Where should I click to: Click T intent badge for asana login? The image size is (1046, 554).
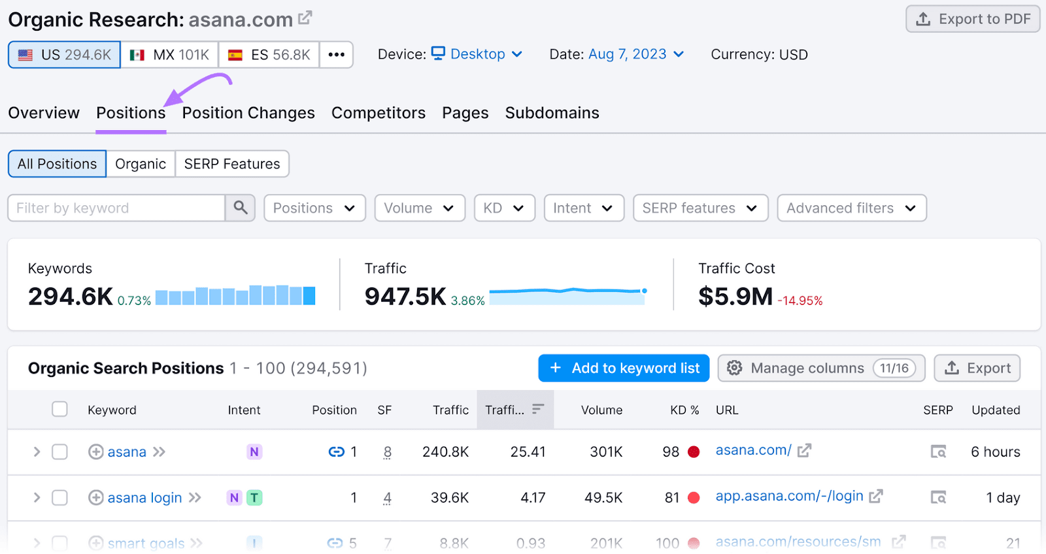pyautogui.click(x=254, y=497)
